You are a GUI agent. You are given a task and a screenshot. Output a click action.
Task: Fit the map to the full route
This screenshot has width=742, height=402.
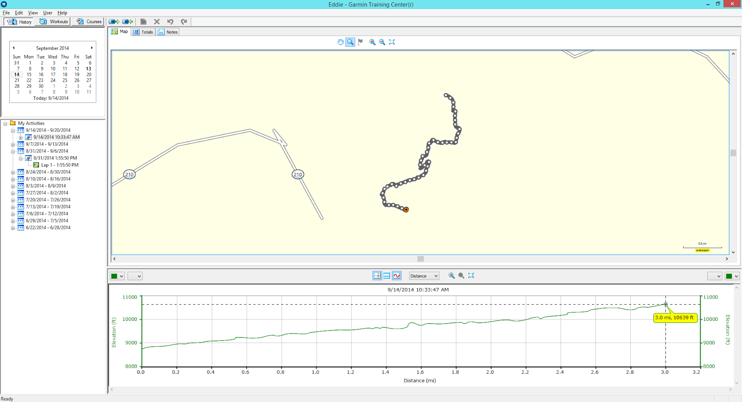(392, 42)
